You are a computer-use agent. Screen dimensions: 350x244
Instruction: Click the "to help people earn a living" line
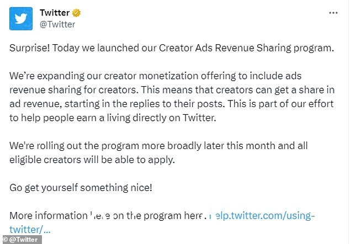[113, 118]
